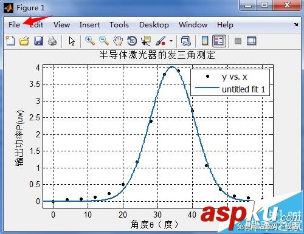Open the Tools menu
This screenshot has height=234, width=304.
pyautogui.click(x=119, y=25)
